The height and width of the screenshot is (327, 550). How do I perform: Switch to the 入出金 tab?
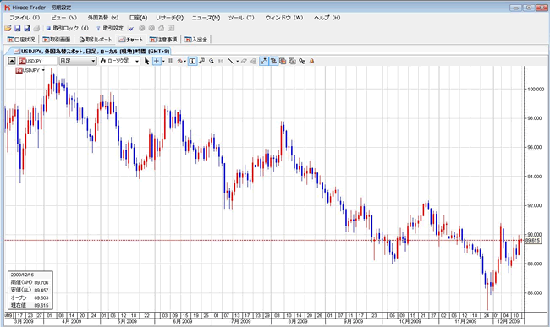click(x=196, y=40)
